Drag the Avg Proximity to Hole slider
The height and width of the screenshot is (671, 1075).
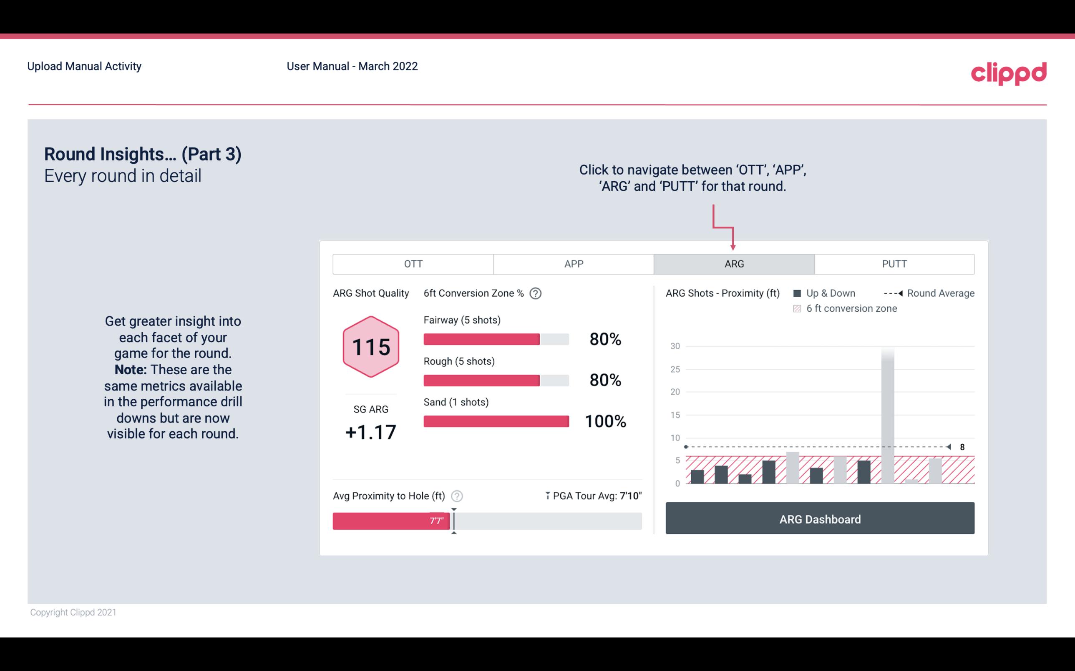[x=453, y=519]
